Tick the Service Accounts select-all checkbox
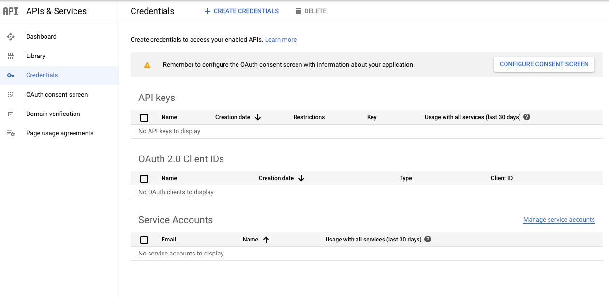This screenshot has width=609, height=298. coord(144,240)
